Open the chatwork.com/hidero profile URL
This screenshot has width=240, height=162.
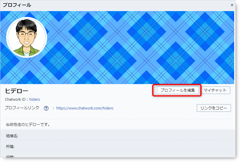[x=85, y=108]
